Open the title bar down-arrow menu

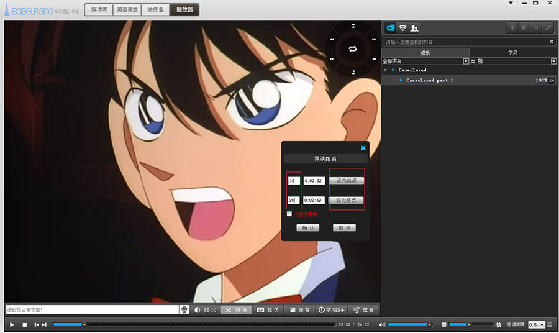click(511, 3)
